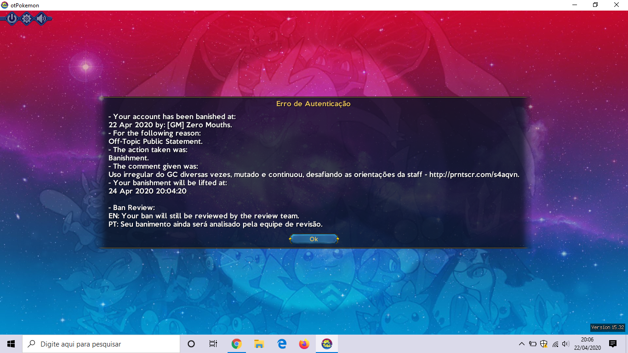Click the otPokemon title bar app icon
628x353 pixels.
coord(5,5)
